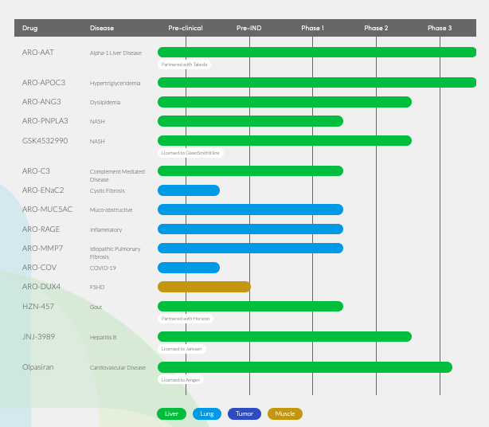The width and height of the screenshot is (489, 427).
Task: Open the GSK4532990 drug name
Action: [x=45, y=141]
